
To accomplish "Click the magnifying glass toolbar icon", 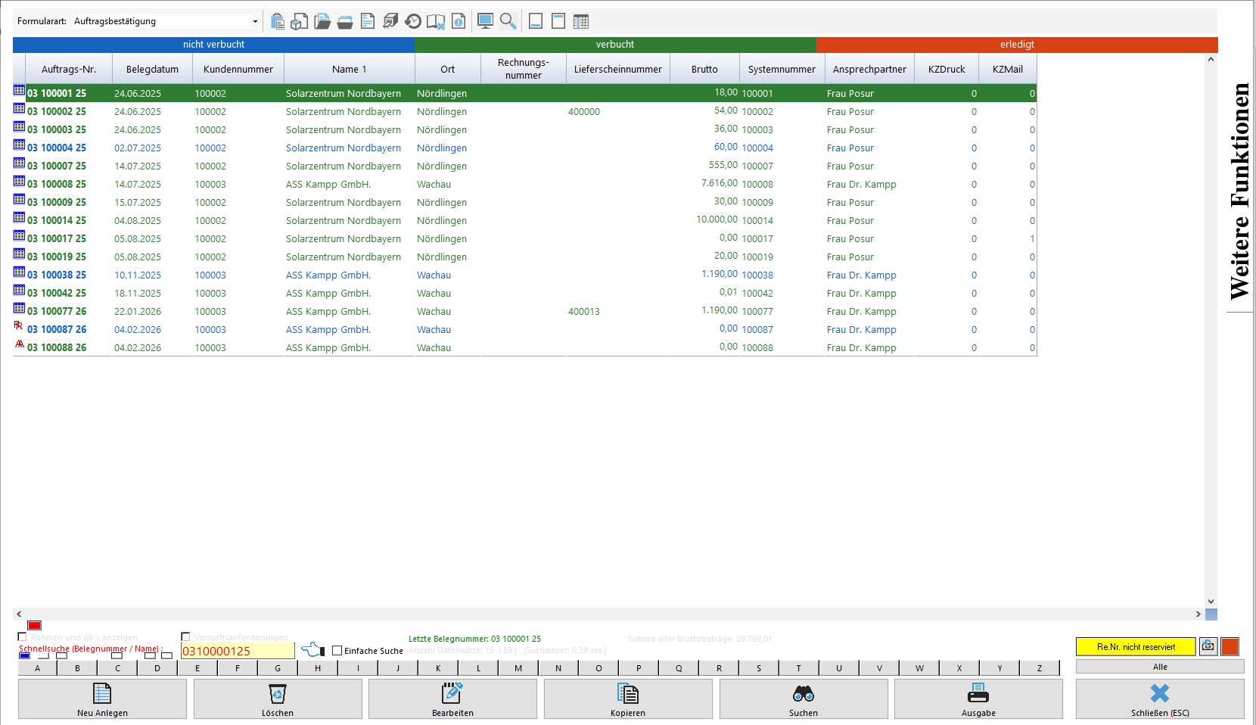I will (508, 21).
